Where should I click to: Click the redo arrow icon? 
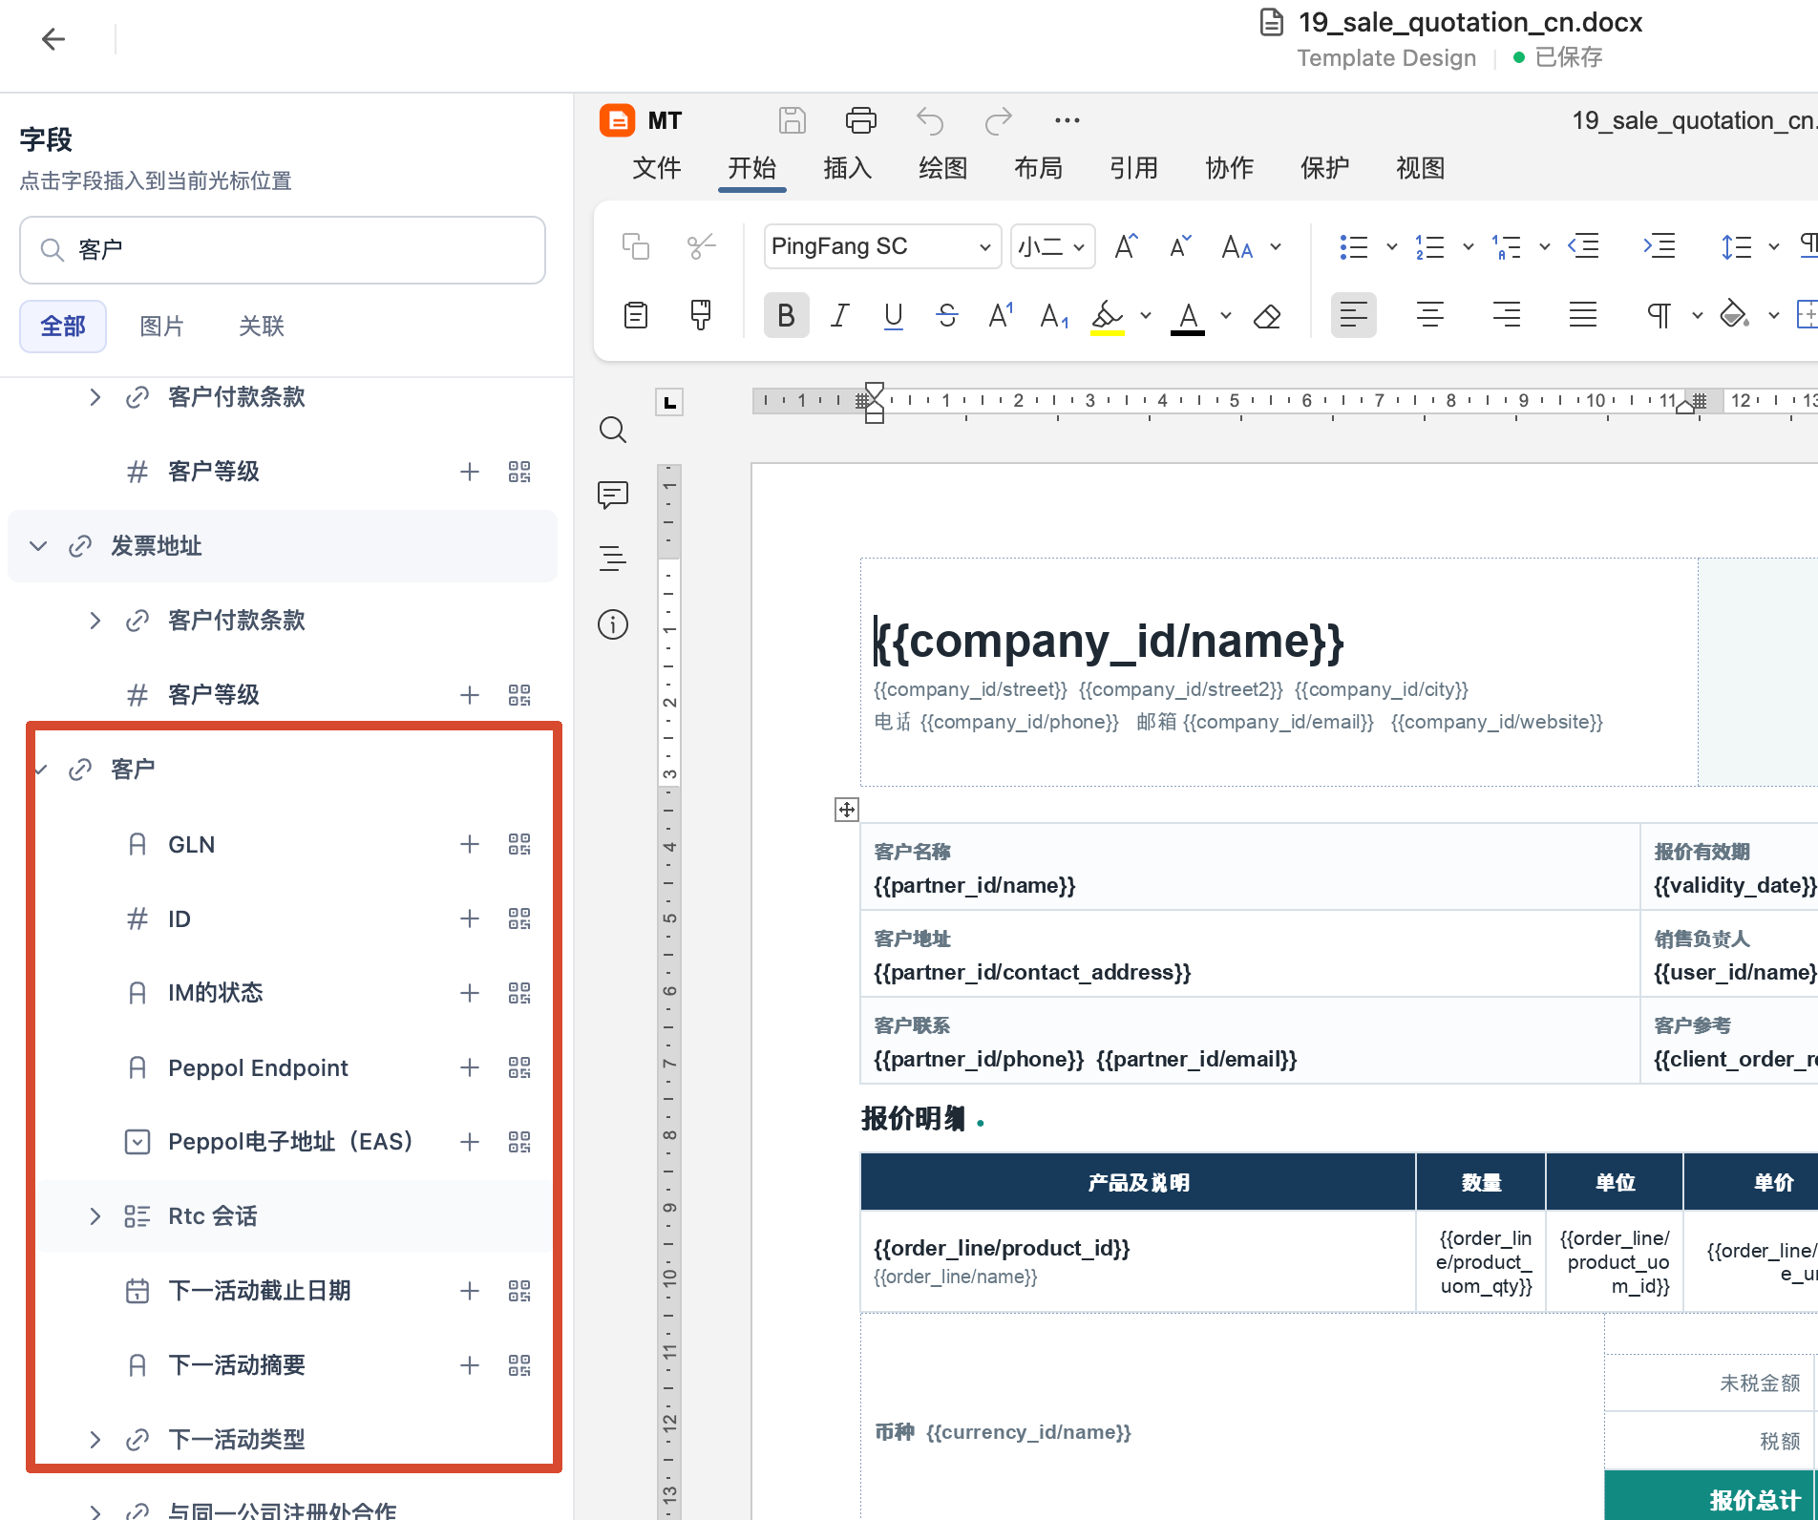tap(998, 120)
